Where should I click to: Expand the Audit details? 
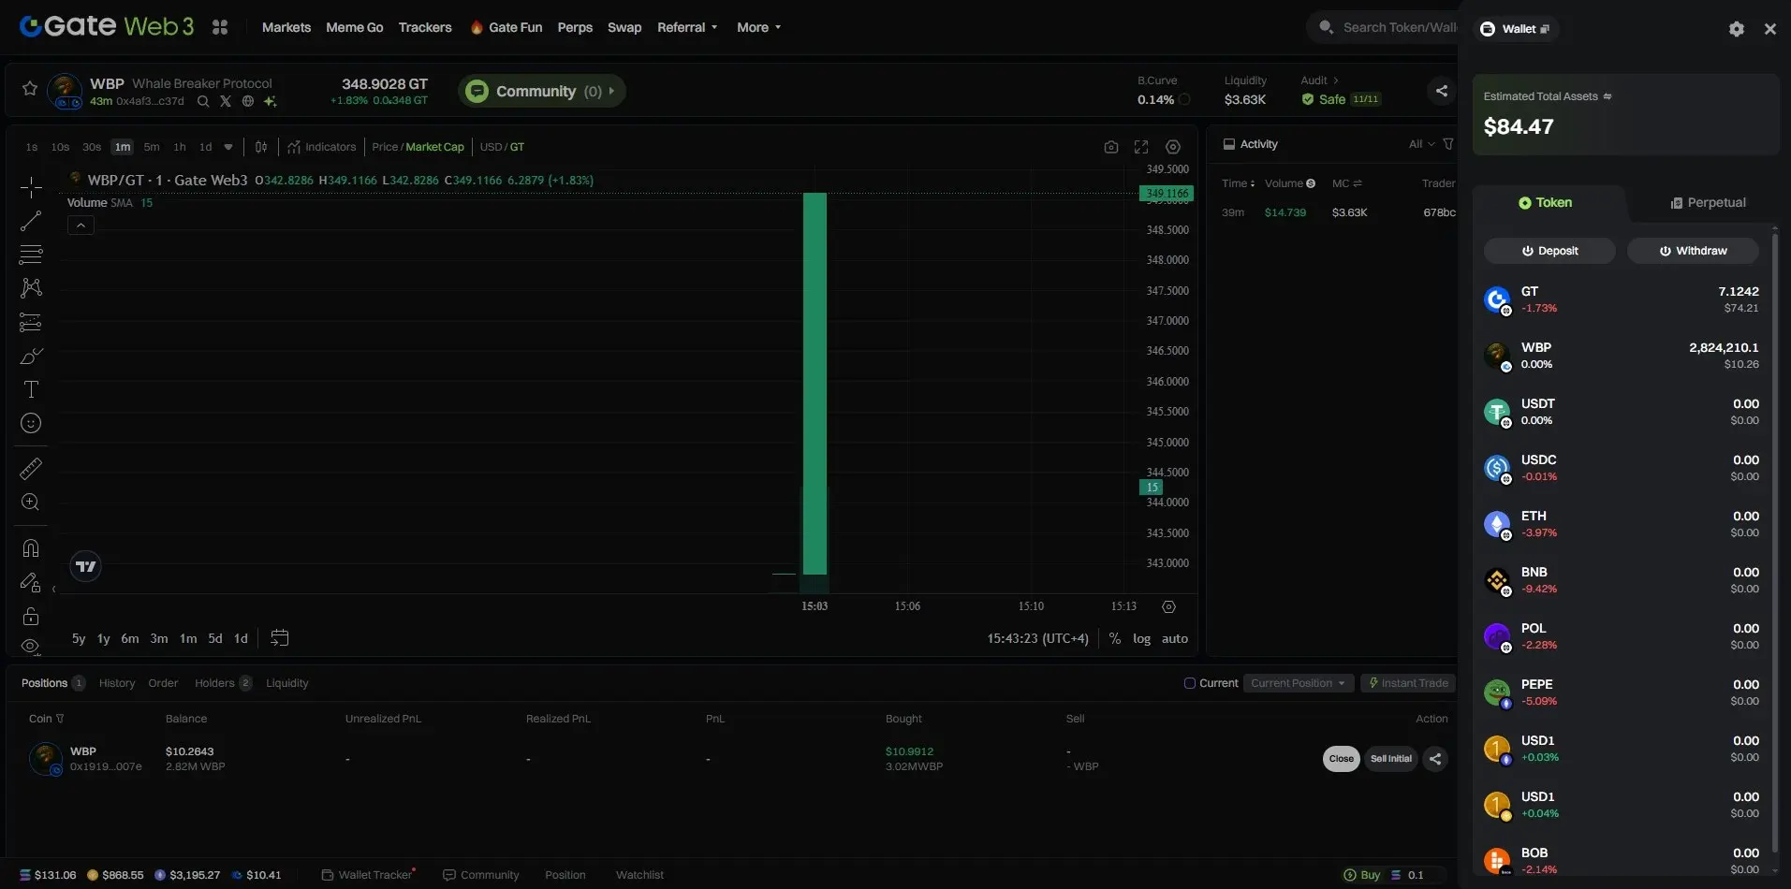click(1320, 80)
